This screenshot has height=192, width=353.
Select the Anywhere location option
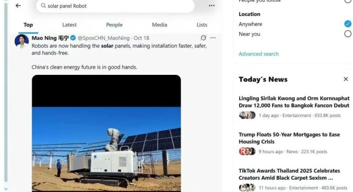click(x=348, y=24)
